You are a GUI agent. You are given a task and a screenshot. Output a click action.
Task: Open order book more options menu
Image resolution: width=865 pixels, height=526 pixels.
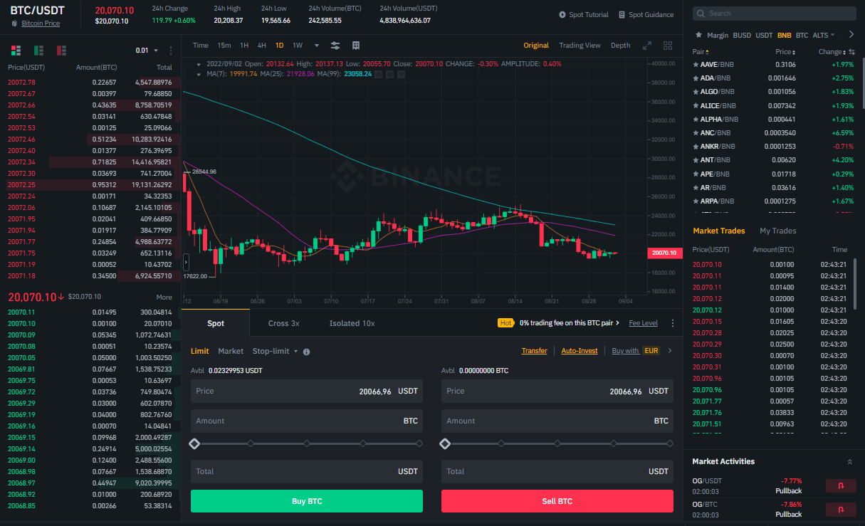click(x=171, y=51)
